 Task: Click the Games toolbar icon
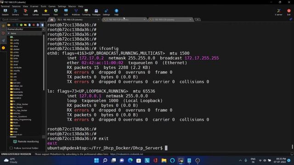35,12
